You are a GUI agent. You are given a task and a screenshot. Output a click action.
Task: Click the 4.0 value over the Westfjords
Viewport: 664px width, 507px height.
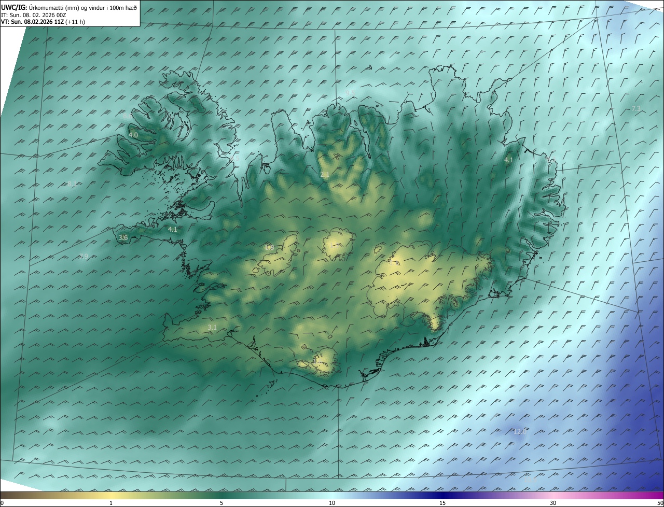(133, 135)
